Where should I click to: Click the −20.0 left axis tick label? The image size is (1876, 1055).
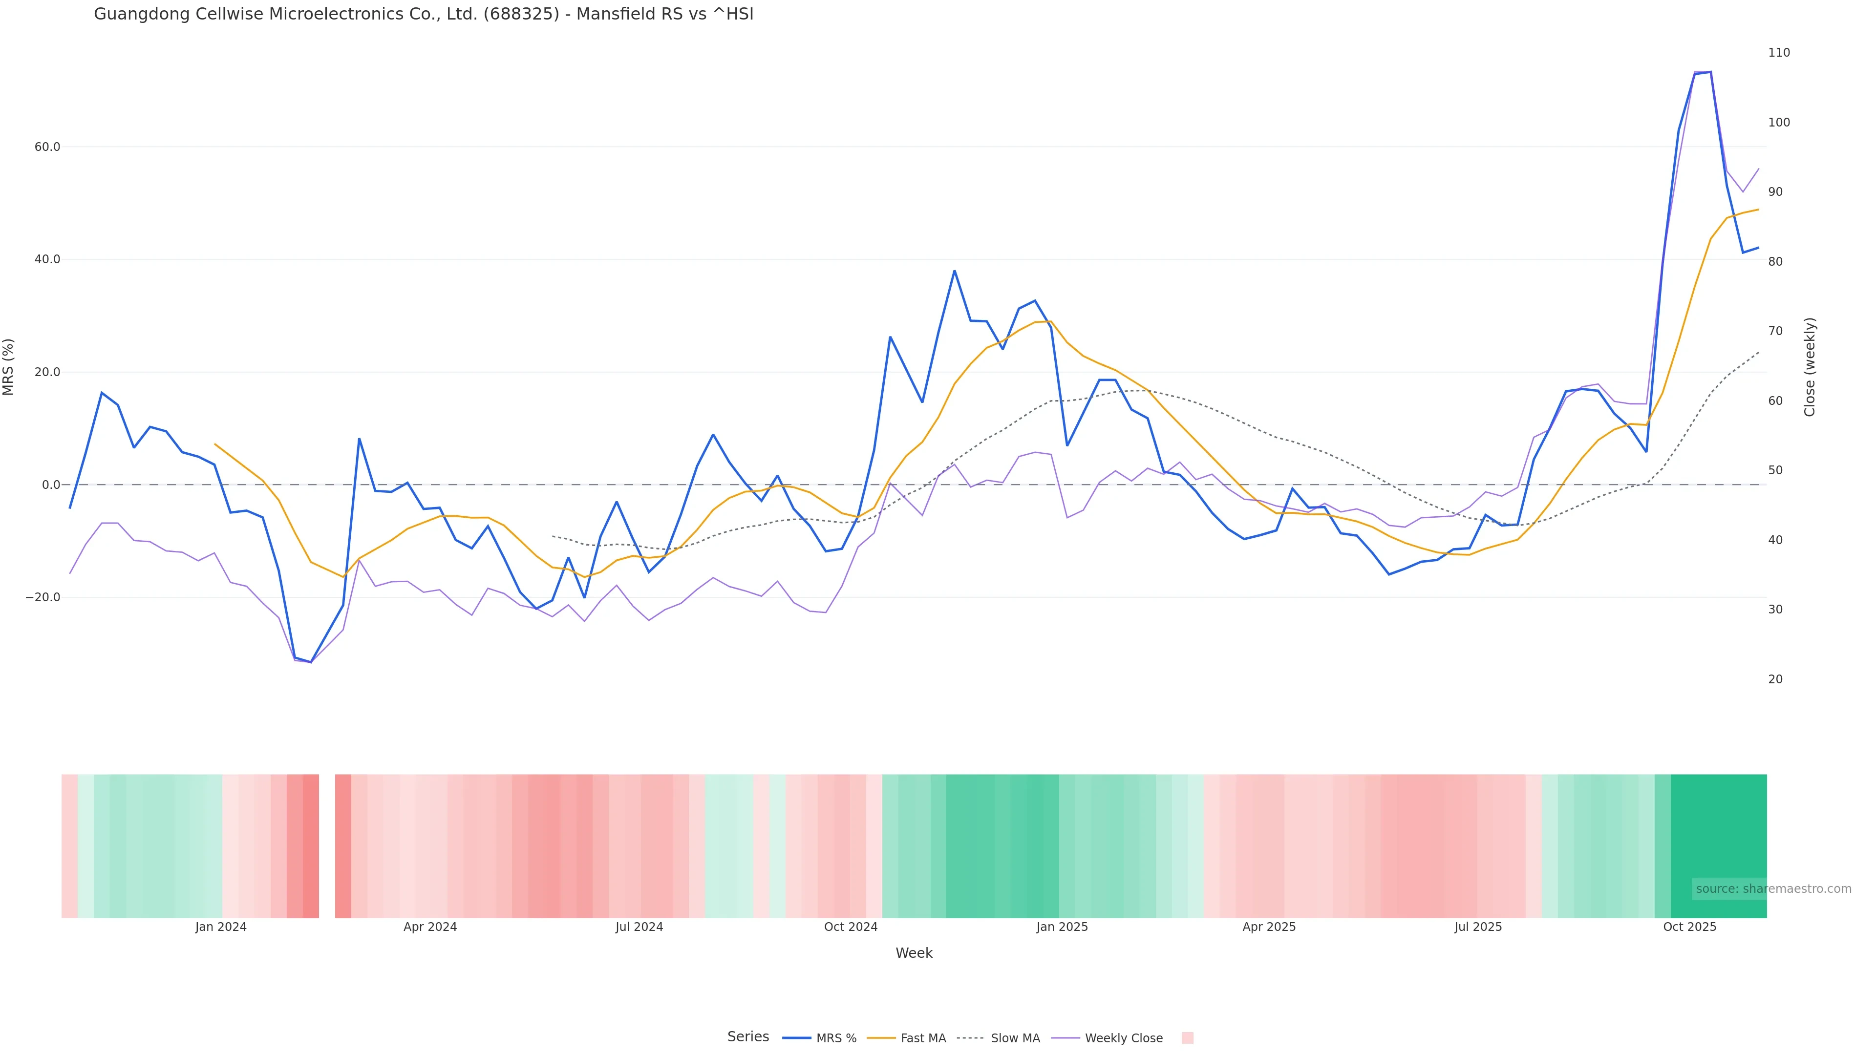[43, 597]
